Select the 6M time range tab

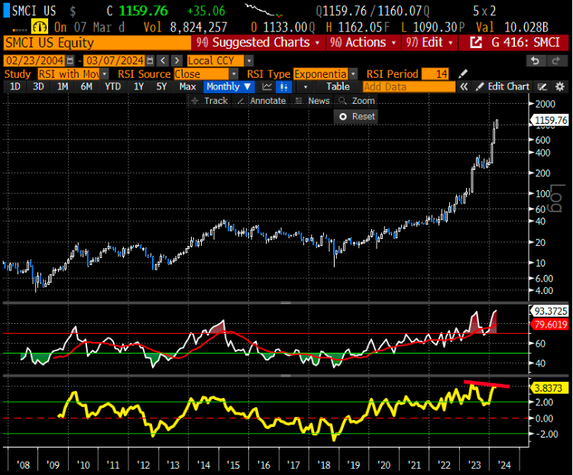point(86,86)
